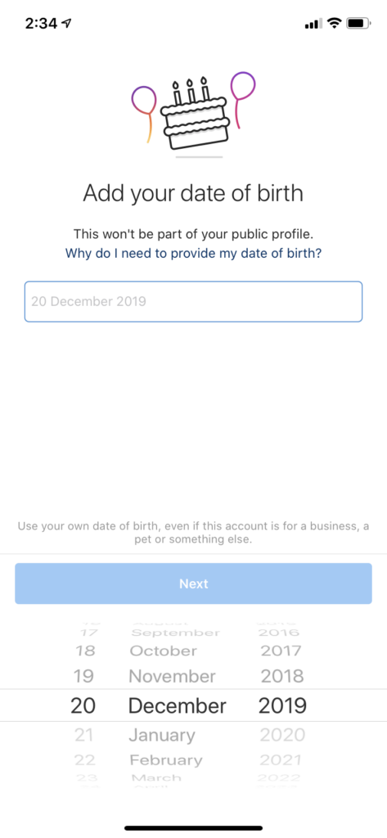Choose January in the month wheel

[162, 736]
